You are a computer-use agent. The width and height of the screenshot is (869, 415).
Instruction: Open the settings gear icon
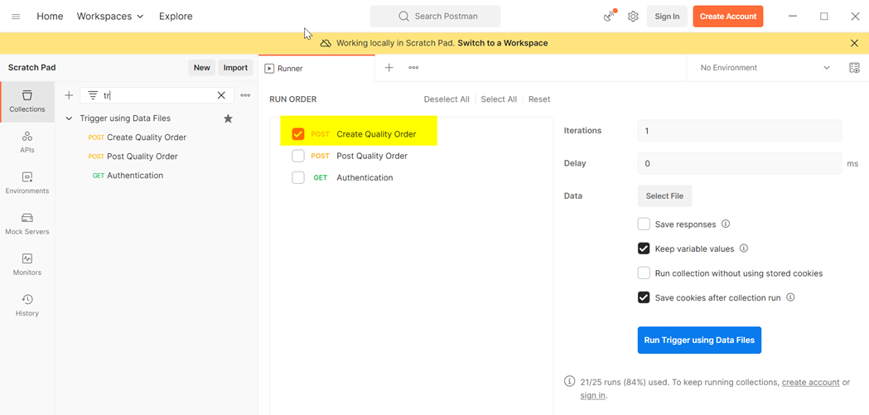(x=633, y=17)
